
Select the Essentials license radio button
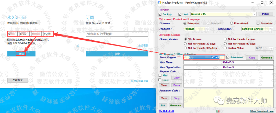(x=258, y=24)
